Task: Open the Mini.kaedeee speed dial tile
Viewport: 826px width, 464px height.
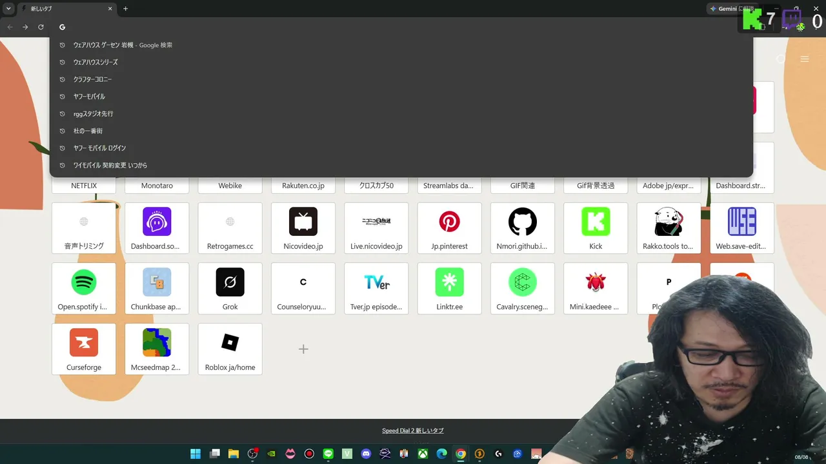Action: click(x=596, y=288)
